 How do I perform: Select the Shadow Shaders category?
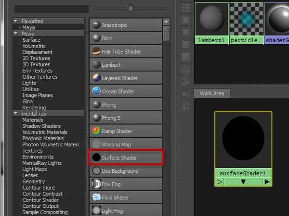41,126
